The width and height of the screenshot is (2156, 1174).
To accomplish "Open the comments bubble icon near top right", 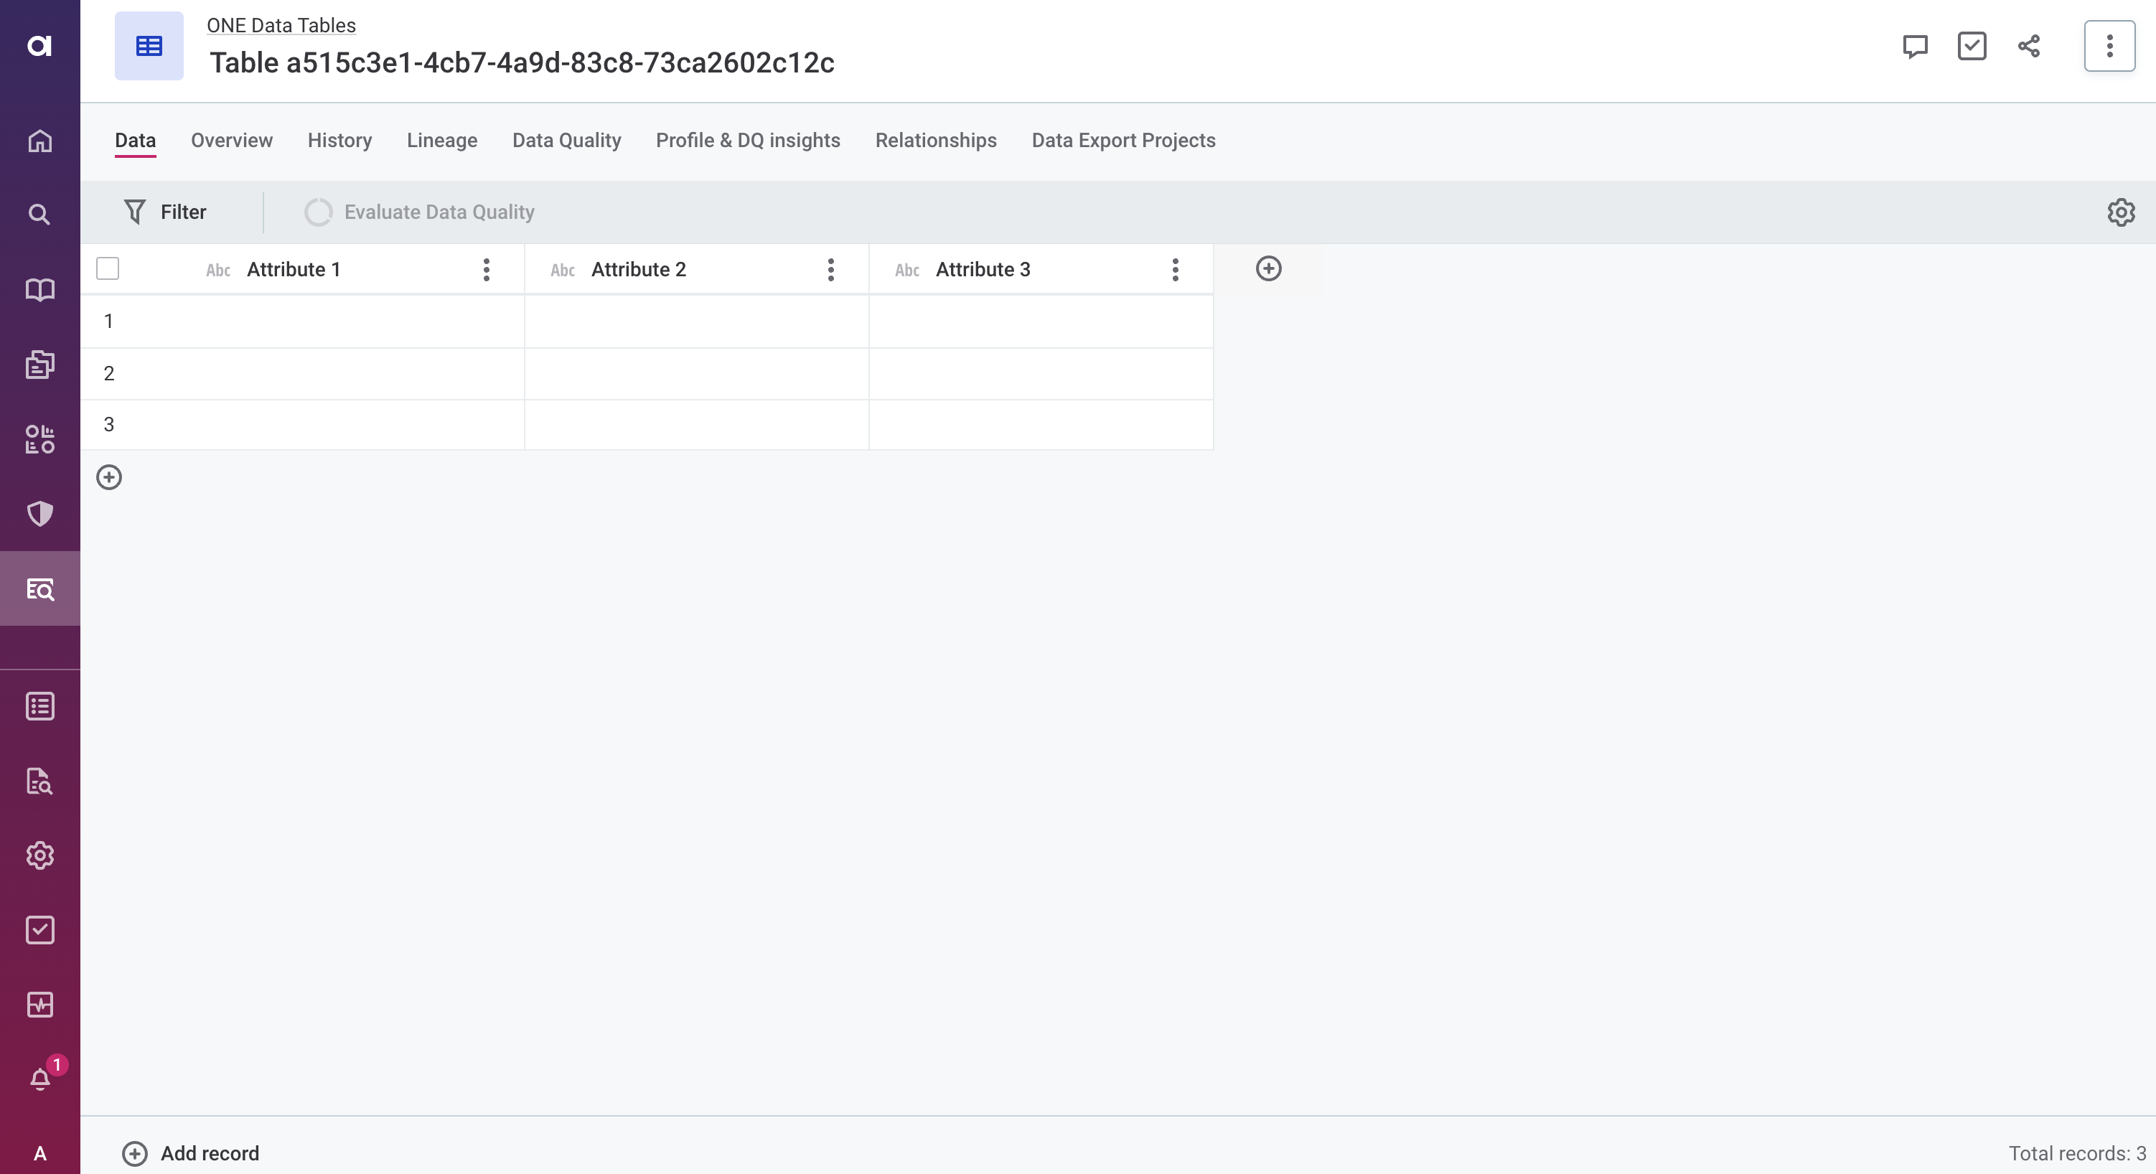I will click(x=1916, y=46).
